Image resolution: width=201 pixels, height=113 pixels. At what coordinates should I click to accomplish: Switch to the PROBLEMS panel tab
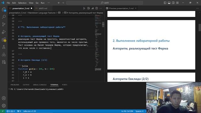15,85
